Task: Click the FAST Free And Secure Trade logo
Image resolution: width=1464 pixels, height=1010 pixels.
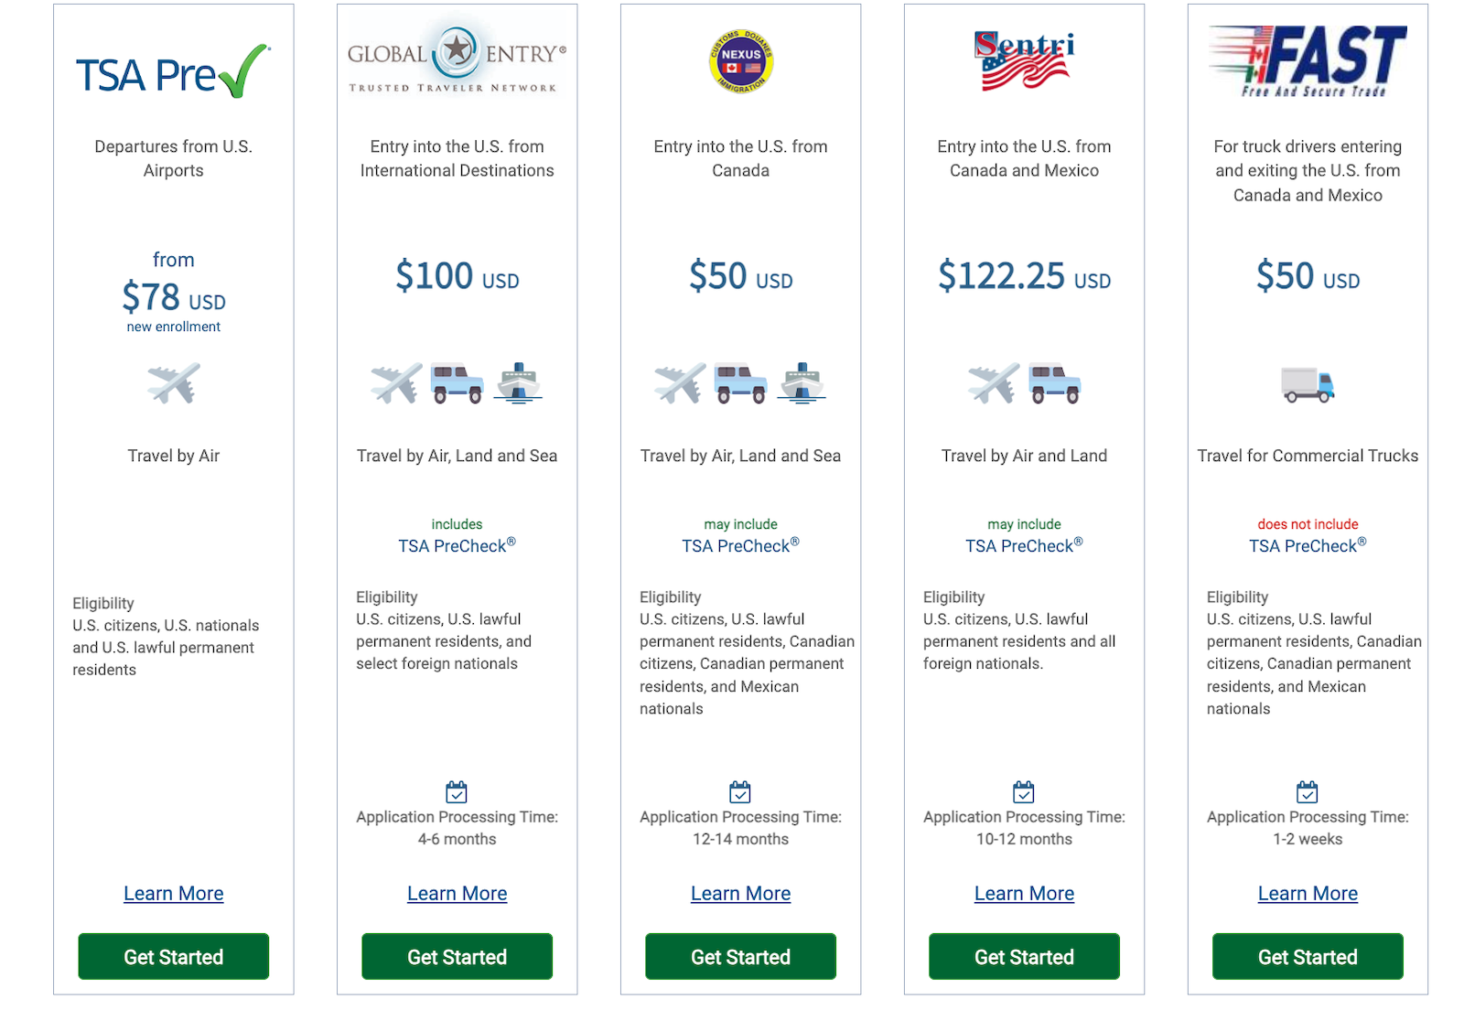Action: coord(1308,60)
